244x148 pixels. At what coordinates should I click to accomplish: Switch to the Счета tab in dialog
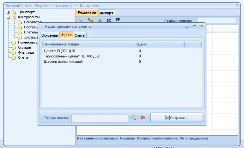tap(80, 35)
